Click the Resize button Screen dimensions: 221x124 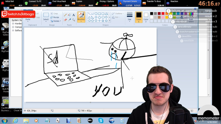55,17
